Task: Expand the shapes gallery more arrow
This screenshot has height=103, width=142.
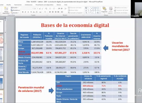Action: click(100, 13)
